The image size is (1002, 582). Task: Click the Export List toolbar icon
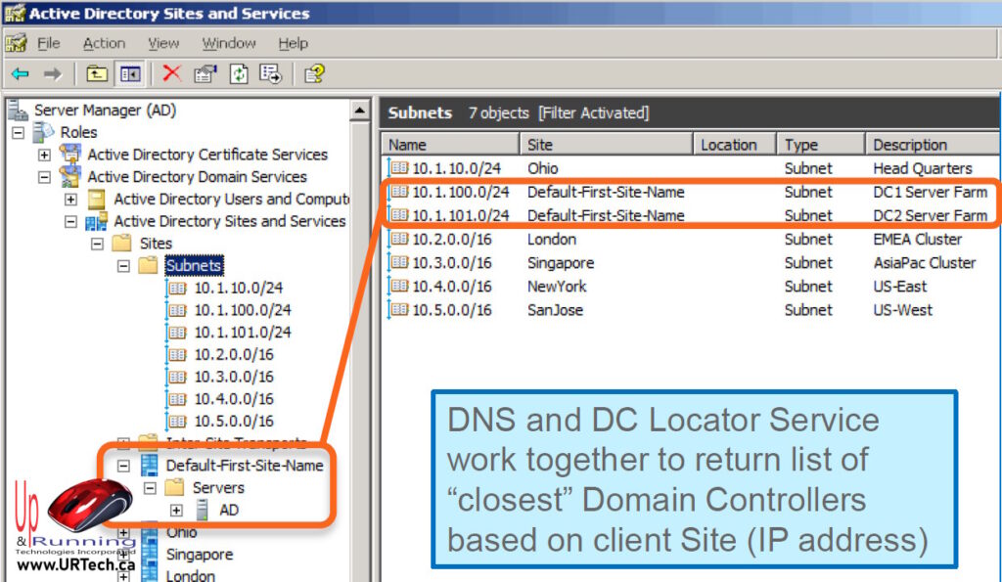click(x=270, y=74)
